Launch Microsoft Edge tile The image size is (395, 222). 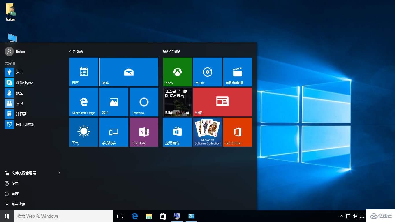(x=84, y=102)
